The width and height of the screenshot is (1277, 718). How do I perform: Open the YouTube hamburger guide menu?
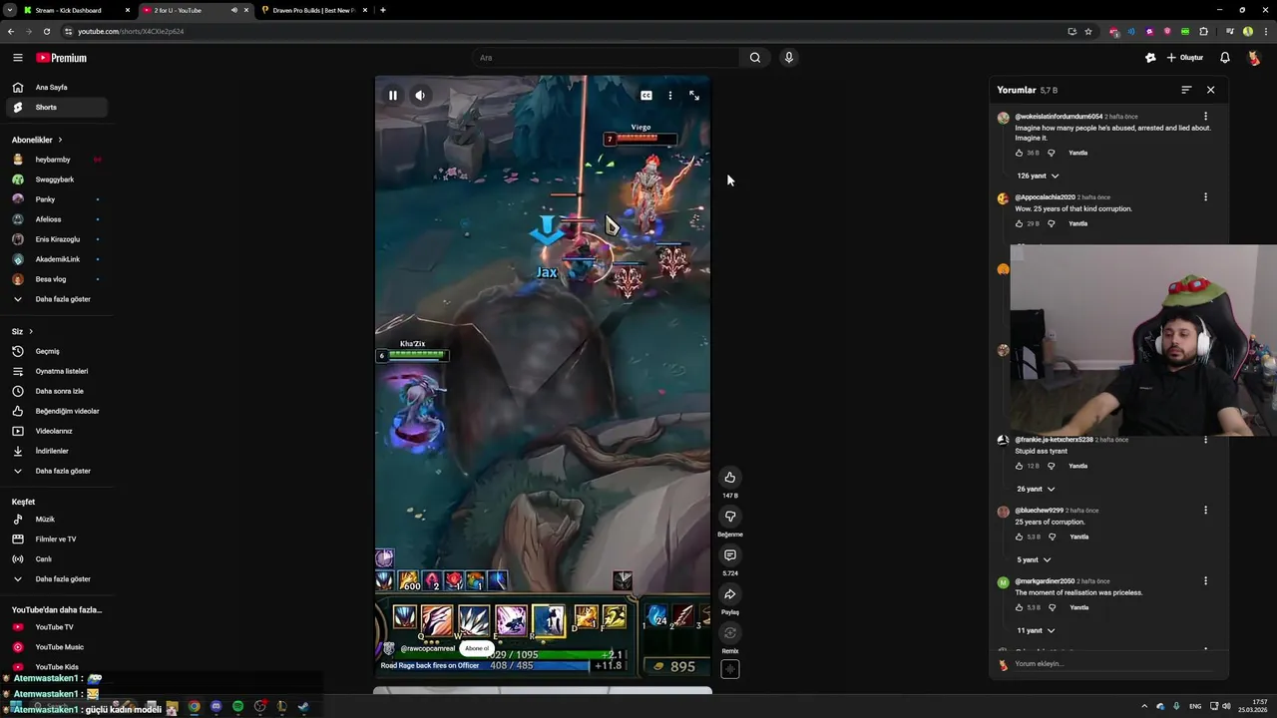[17, 58]
